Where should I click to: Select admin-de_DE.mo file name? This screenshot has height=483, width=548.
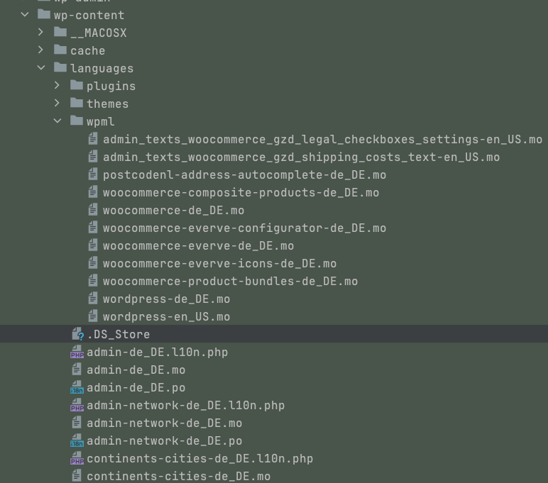(x=136, y=370)
